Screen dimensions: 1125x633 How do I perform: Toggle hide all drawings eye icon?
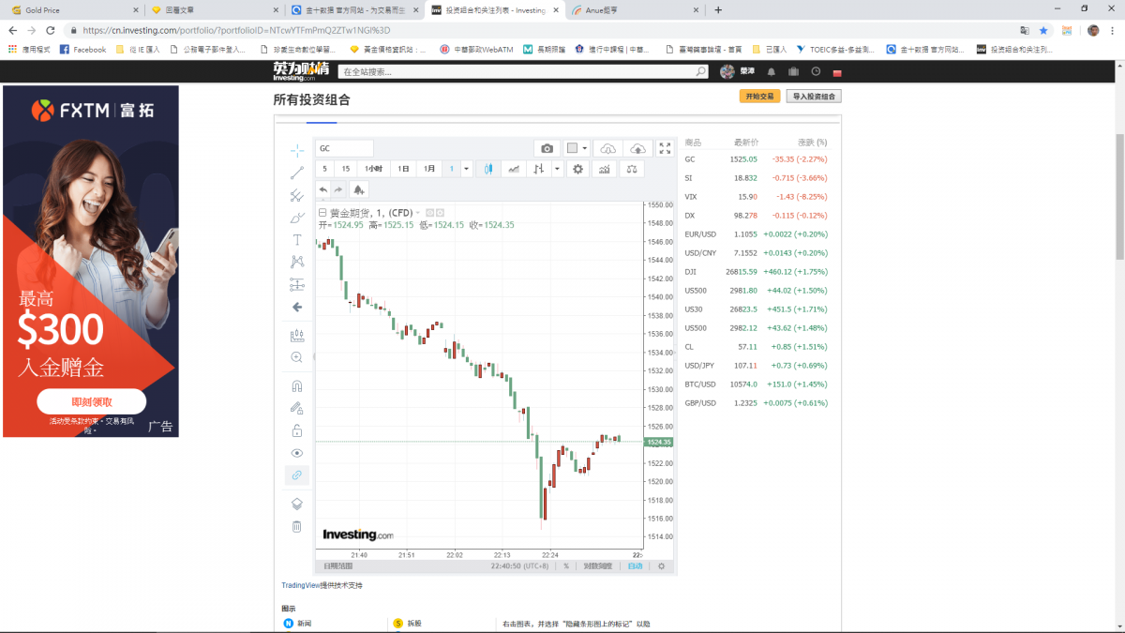click(x=296, y=453)
